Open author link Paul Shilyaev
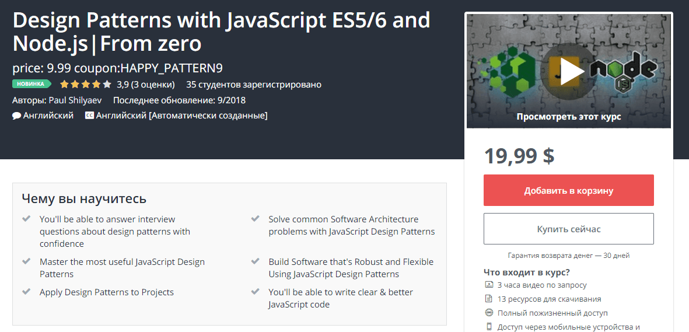Viewport: 689px width, 332px height. coord(75,100)
